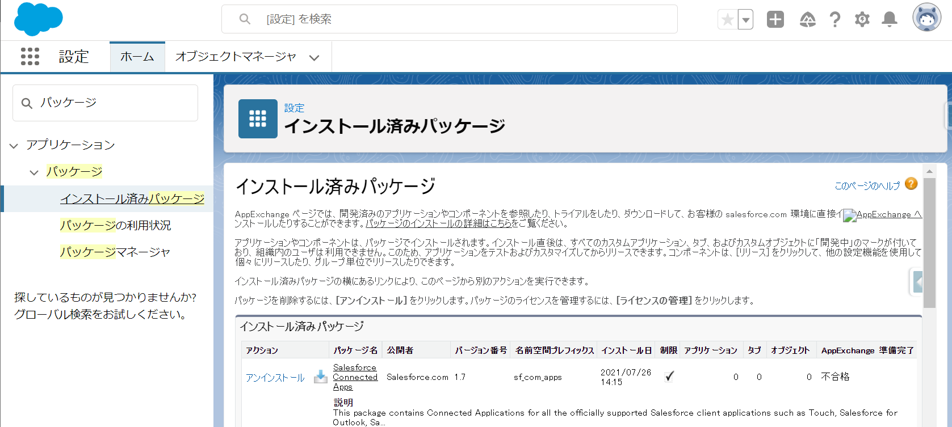Screen dimensions: 952x427
Task: Open the AppExchange へ link
Action: (882, 214)
